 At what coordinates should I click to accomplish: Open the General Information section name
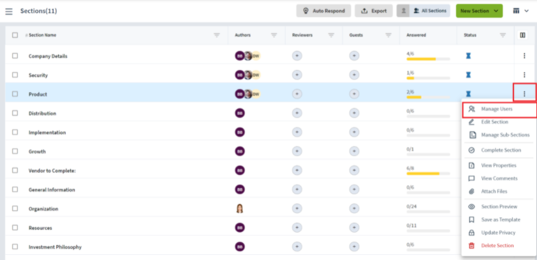point(52,190)
